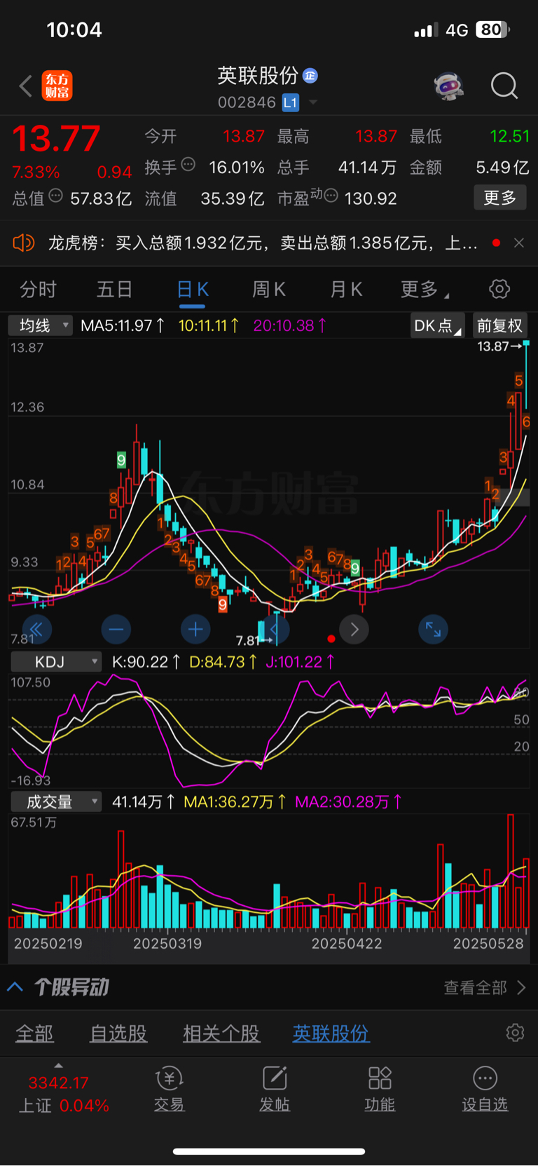This screenshot has height=1166, width=538.
Task: Open 个股异动 settings gear
Action: (x=515, y=1033)
